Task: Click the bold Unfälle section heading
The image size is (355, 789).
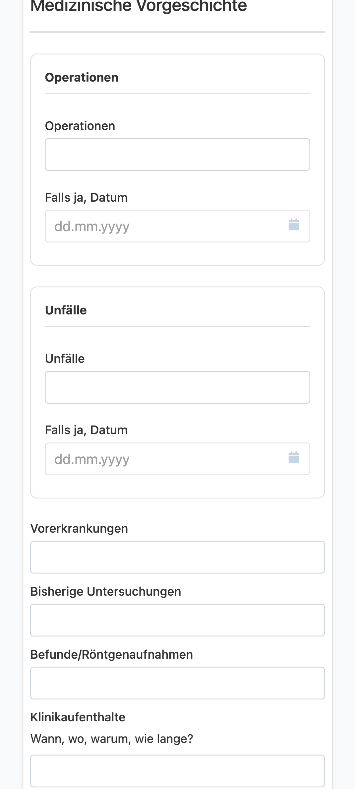Action: [x=66, y=310]
